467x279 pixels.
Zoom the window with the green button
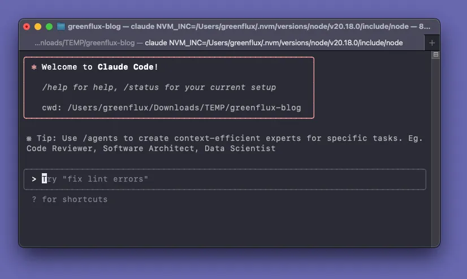pos(49,27)
